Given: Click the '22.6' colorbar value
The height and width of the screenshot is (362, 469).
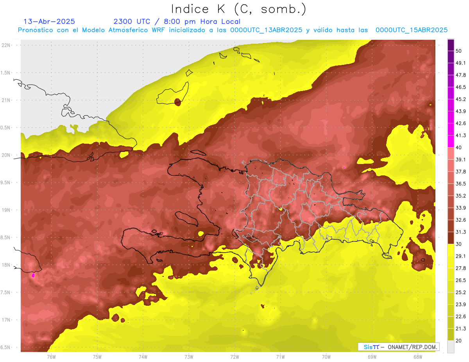Looking at the screenshot, I should tap(461, 317).
